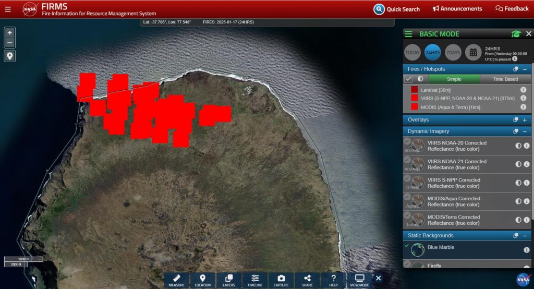The image size is (534, 289).
Task: Show info for VIIRS S-NPP, NOAA-20 & NOAA-21
Action: pos(523,98)
